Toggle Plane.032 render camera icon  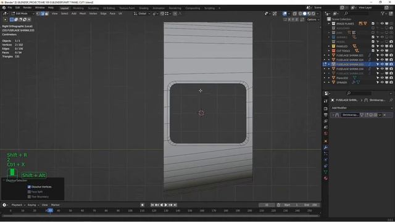click(x=391, y=78)
